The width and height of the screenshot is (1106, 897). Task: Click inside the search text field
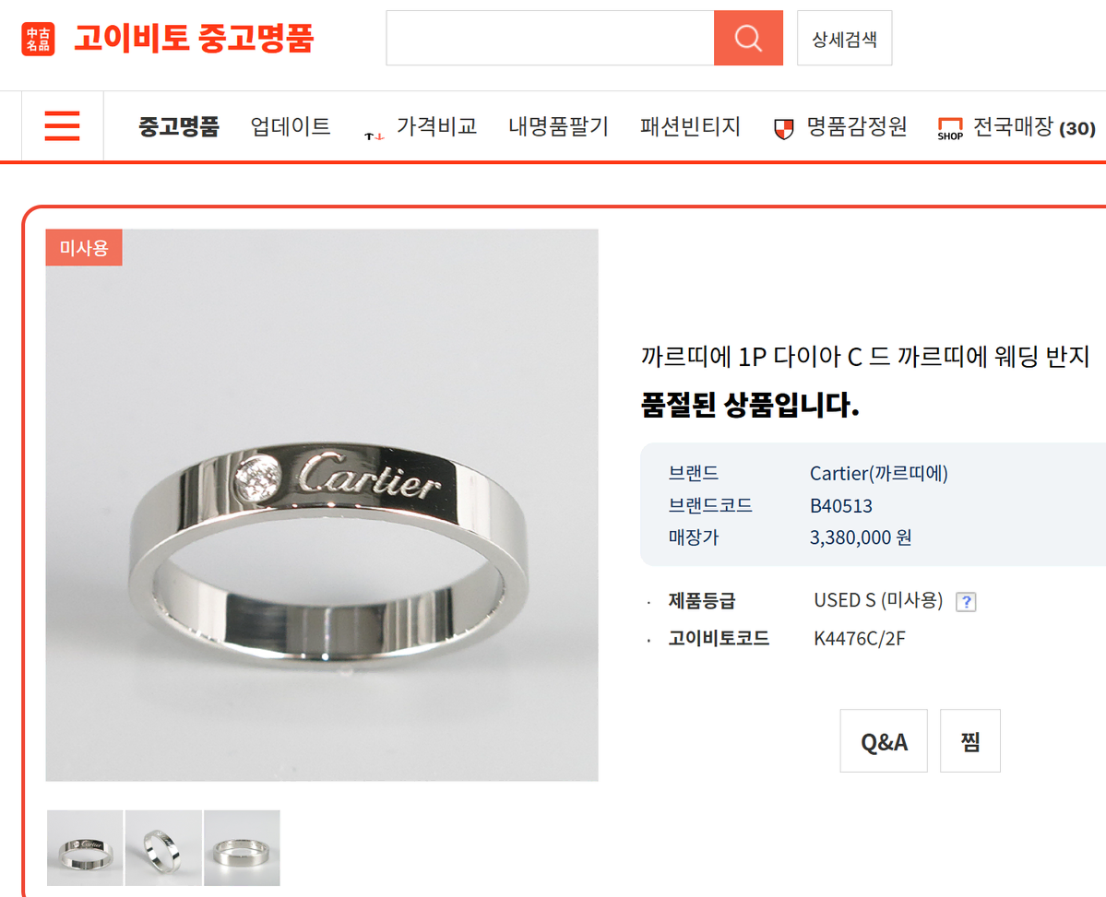pos(550,38)
